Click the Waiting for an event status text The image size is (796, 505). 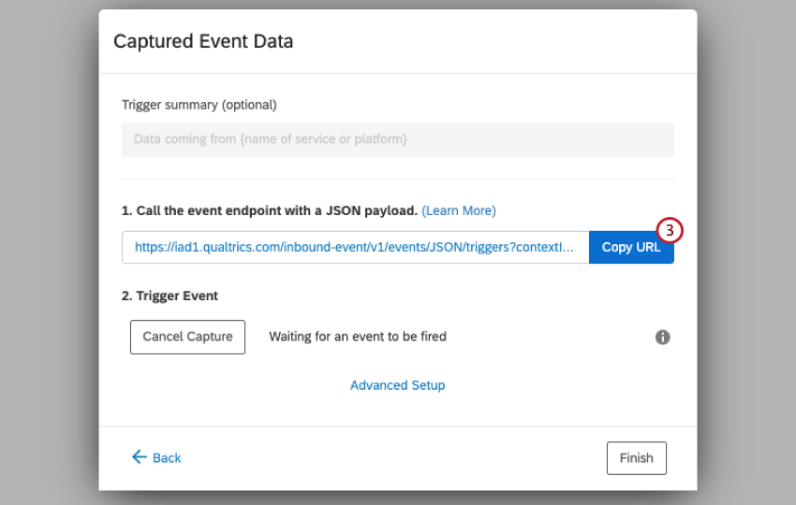click(358, 337)
